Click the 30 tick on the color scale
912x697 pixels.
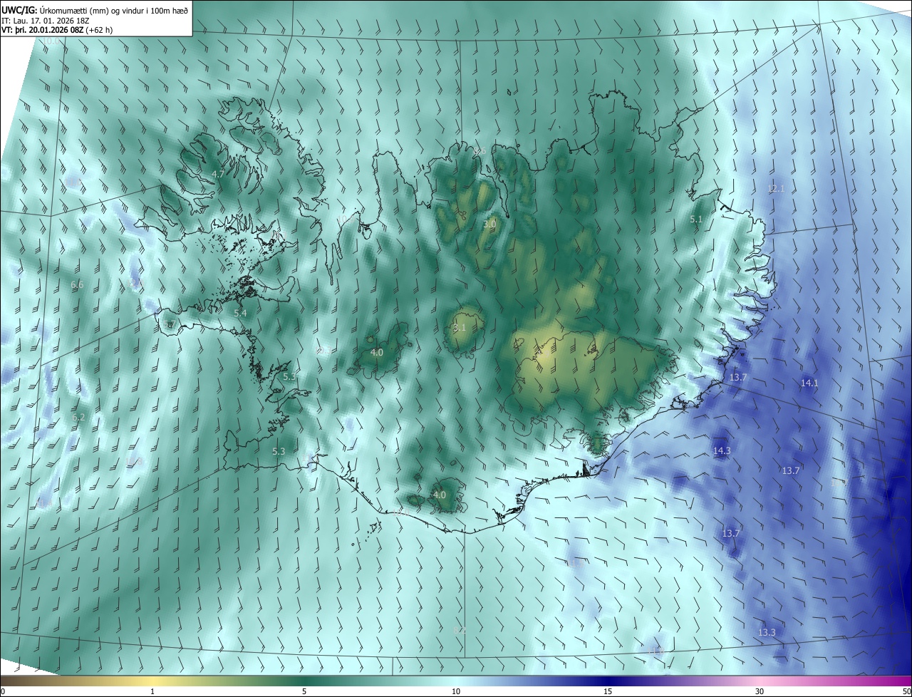coord(760,691)
